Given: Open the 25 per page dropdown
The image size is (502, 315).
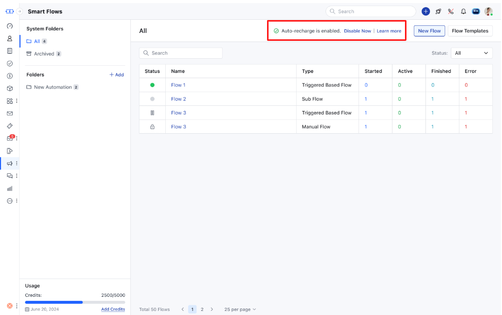Looking at the screenshot, I should click(x=240, y=309).
